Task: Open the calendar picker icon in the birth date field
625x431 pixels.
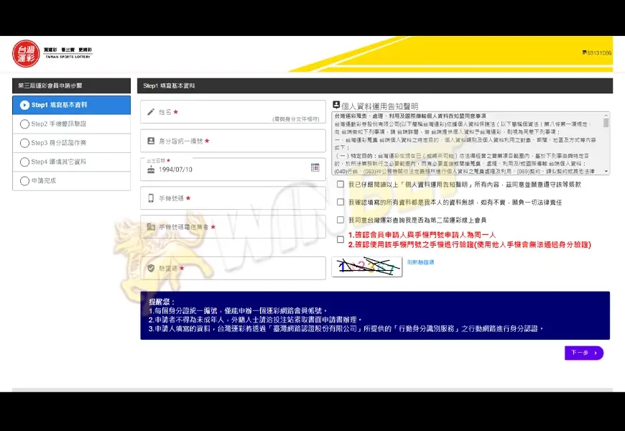Action: (315, 167)
